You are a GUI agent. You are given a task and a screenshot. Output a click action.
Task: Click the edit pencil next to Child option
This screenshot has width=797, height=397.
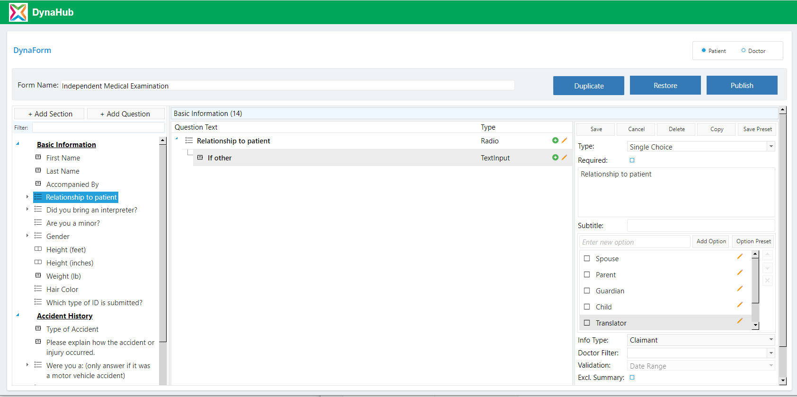click(x=740, y=305)
